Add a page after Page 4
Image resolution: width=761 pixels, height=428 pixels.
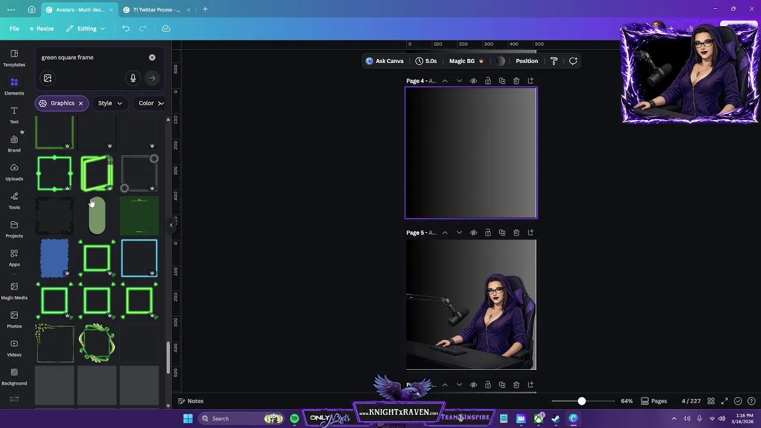(530, 81)
